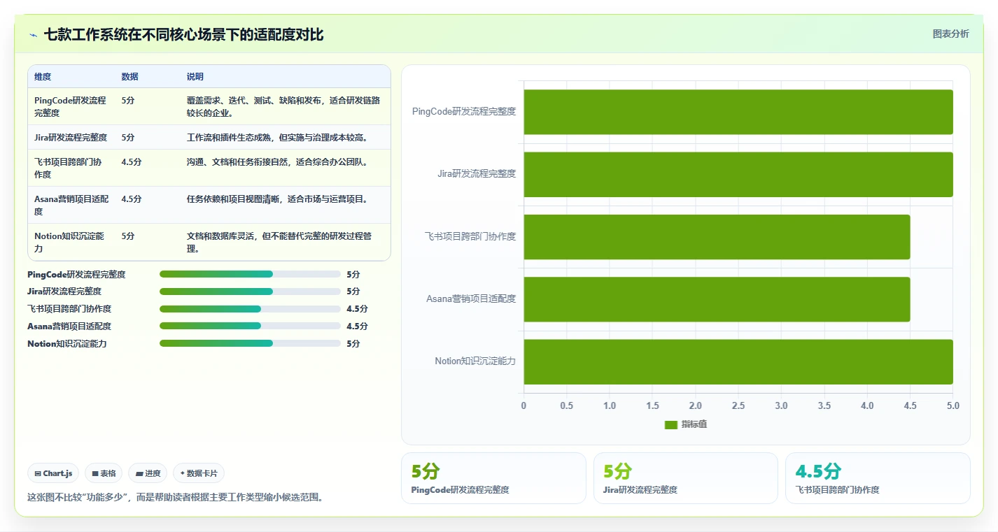Click the 5分 value beside the Jira progress bar
This screenshot has height=532, width=998.
pos(353,292)
